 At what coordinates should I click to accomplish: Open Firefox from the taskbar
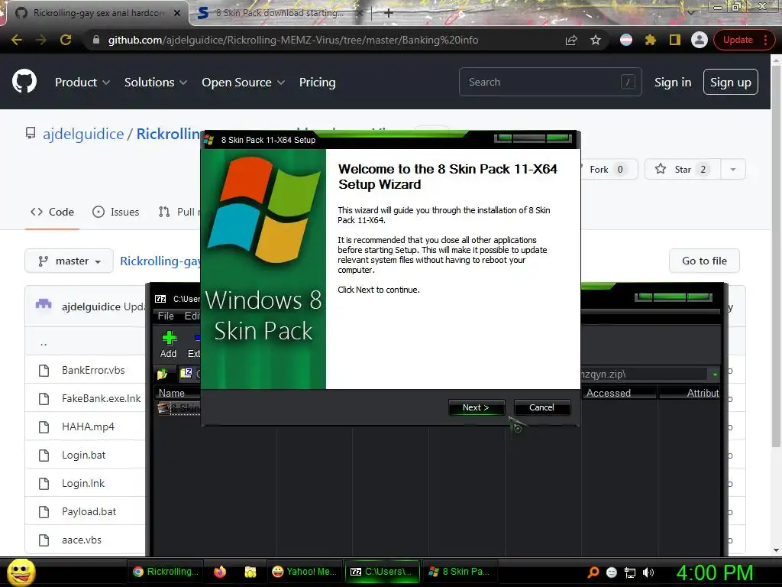point(220,572)
